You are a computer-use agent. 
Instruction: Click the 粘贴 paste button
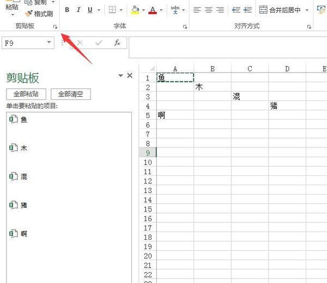[x=11, y=7]
